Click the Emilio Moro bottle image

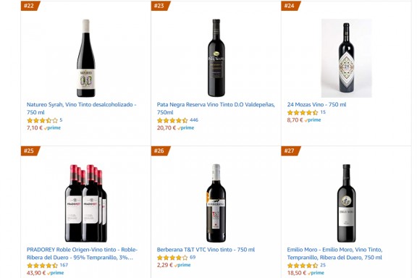coord(346,203)
